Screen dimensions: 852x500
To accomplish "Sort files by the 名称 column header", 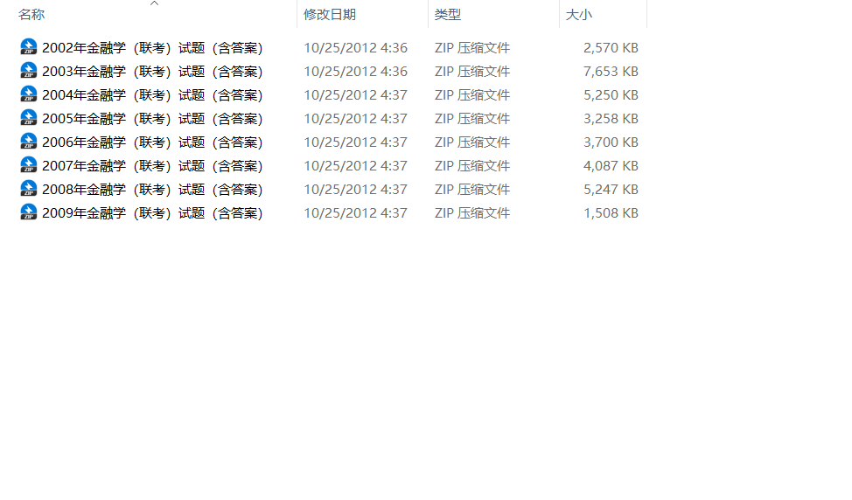I will pyautogui.click(x=31, y=15).
